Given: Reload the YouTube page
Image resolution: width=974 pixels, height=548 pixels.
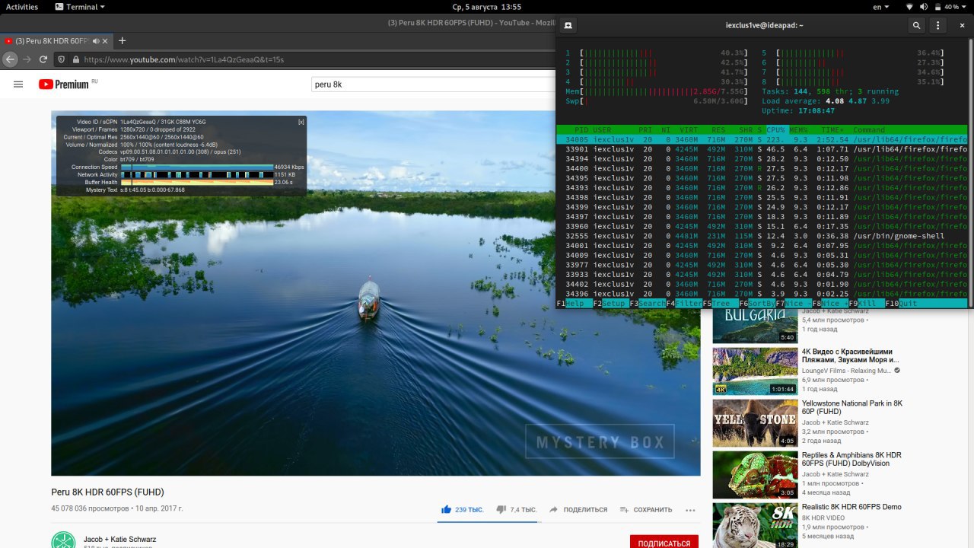Looking at the screenshot, I should [43, 59].
